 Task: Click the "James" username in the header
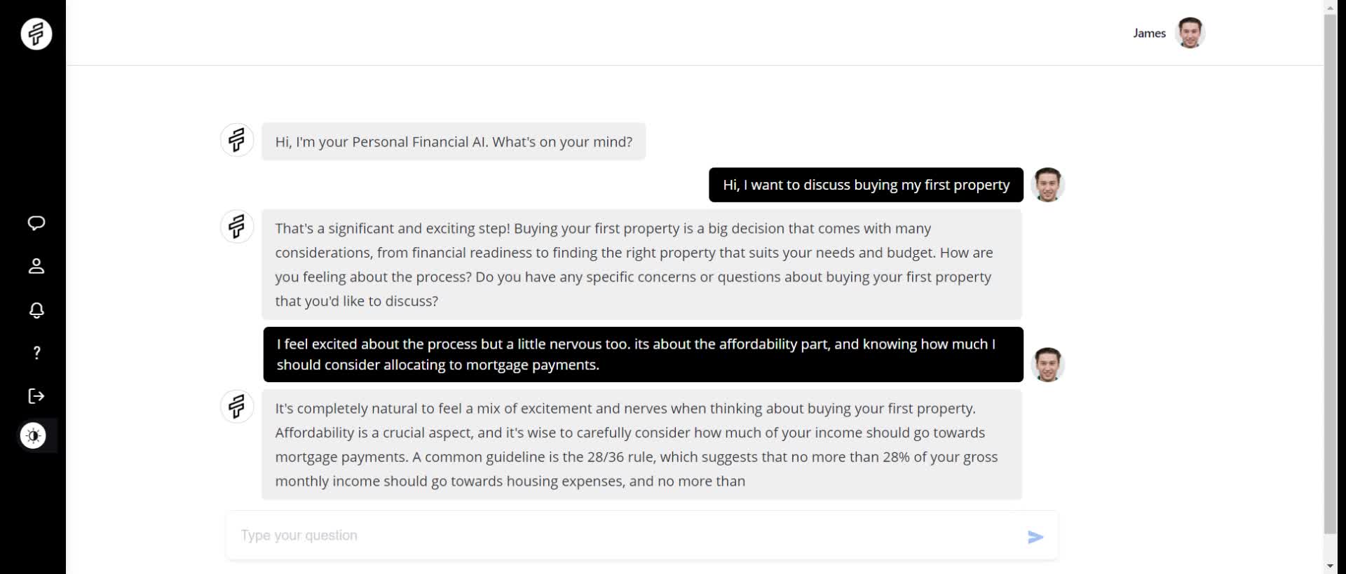pos(1149,33)
